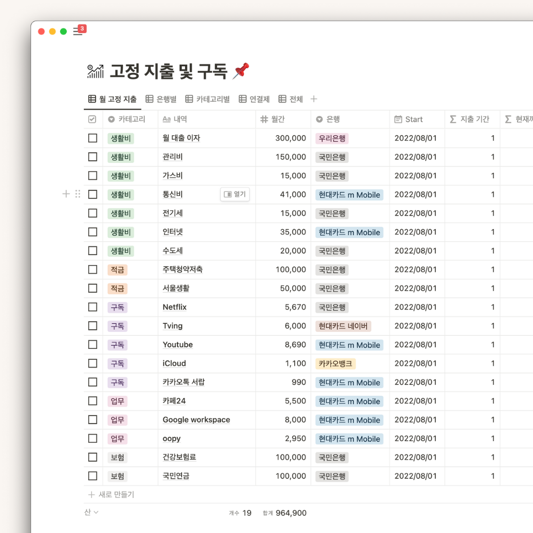Image resolution: width=533 pixels, height=533 pixels.
Task: Click the 업무 tag in 카페24 row
Action: click(117, 401)
